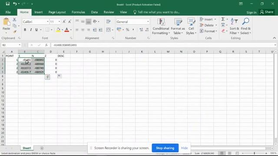This screenshot has height=156, width=278.
Task: Open Find & Select magnifier menu
Action: click(x=245, y=26)
